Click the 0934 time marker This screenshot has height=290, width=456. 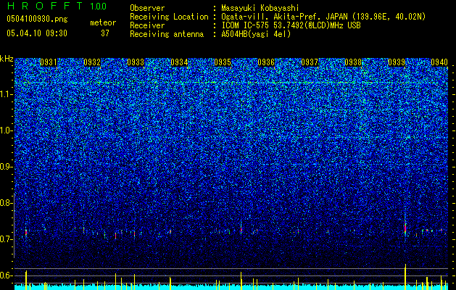click(x=179, y=62)
